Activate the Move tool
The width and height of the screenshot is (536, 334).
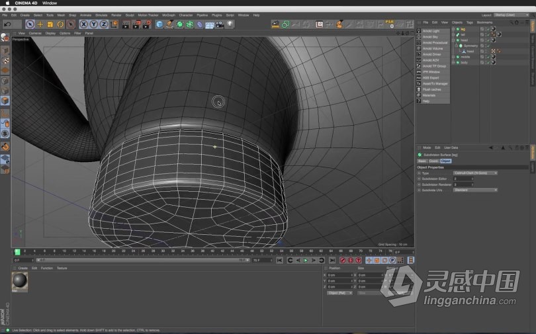(40, 24)
